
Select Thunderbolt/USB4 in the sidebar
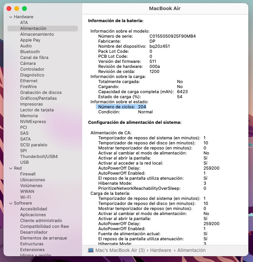(39, 156)
